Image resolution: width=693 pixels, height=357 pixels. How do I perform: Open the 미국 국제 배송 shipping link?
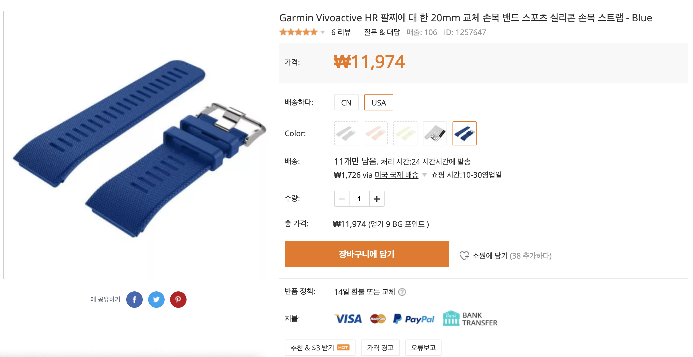[x=396, y=175]
